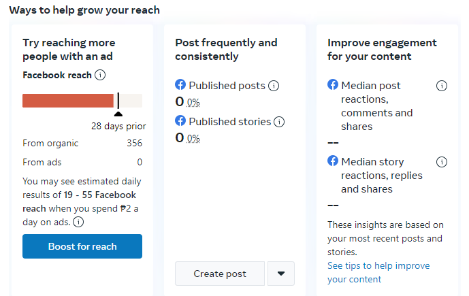The height and width of the screenshot is (296, 469).
Task: Click info icon next to Published posts
Action: pos(274,86)
